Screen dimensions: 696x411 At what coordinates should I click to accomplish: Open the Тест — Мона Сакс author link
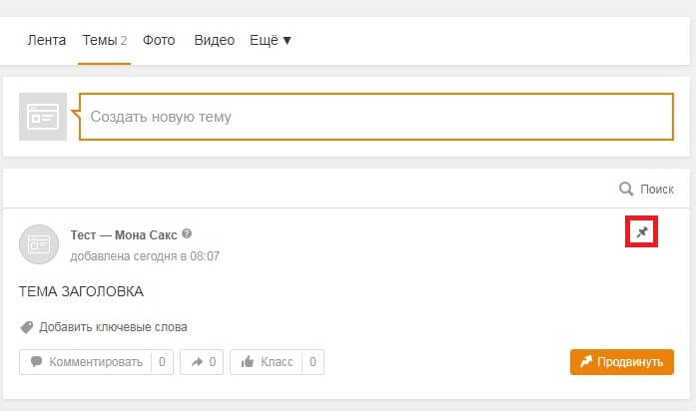124,235
